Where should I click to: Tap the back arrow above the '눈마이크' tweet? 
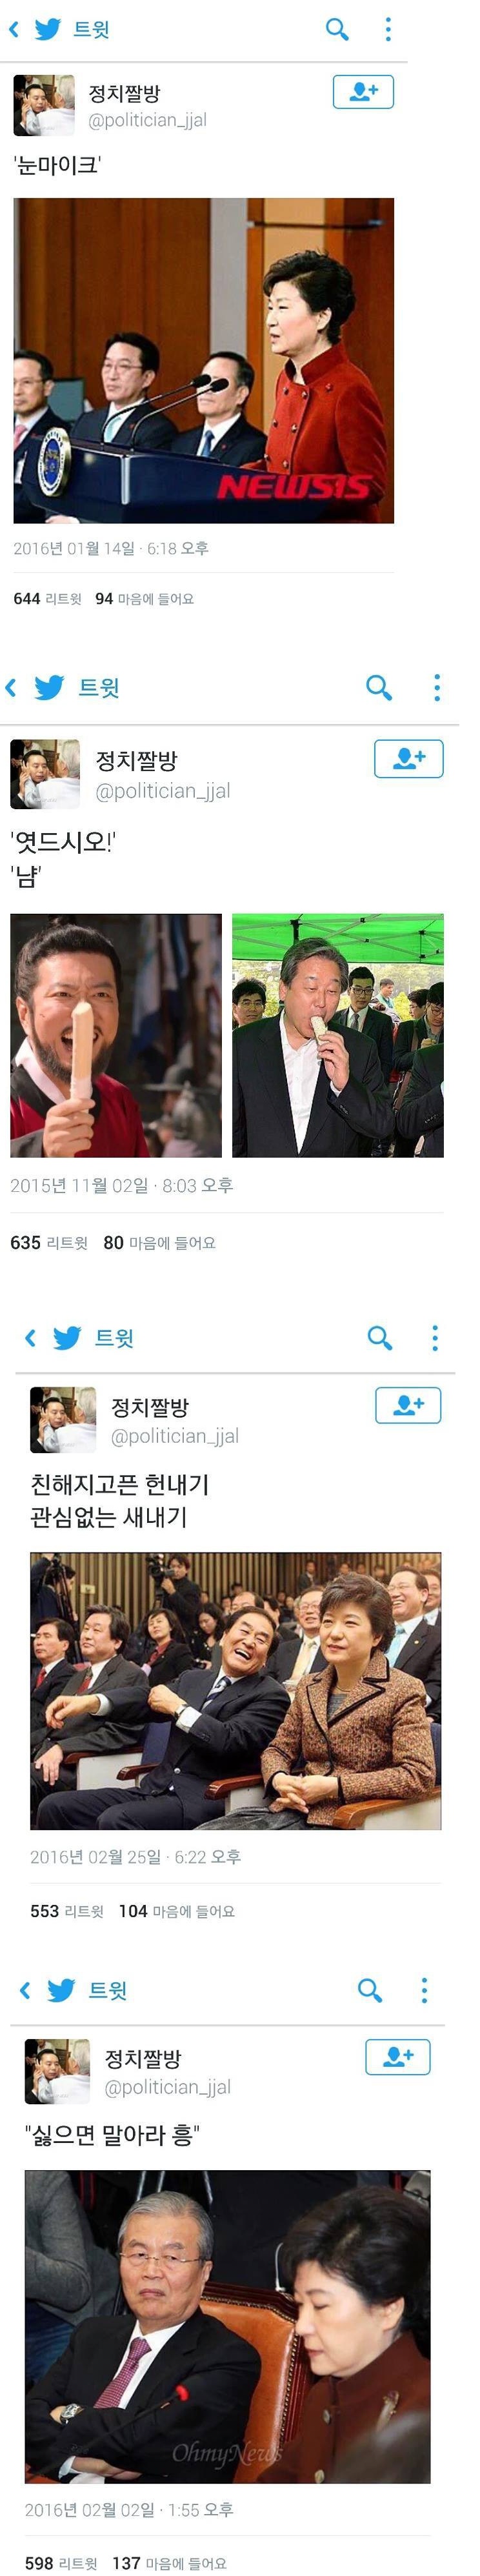14,29
